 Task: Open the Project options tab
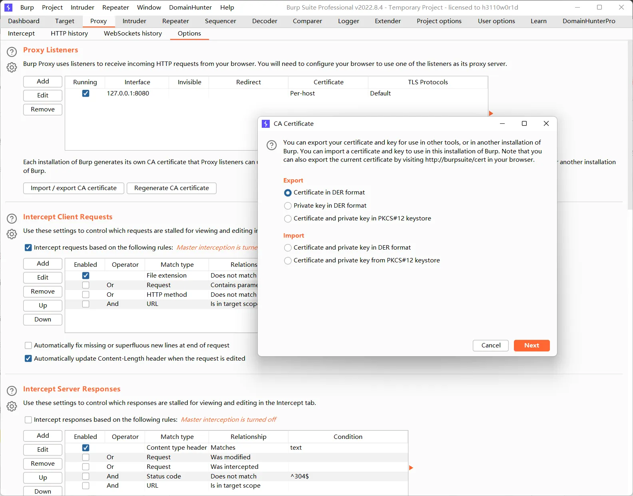point(439,21)
